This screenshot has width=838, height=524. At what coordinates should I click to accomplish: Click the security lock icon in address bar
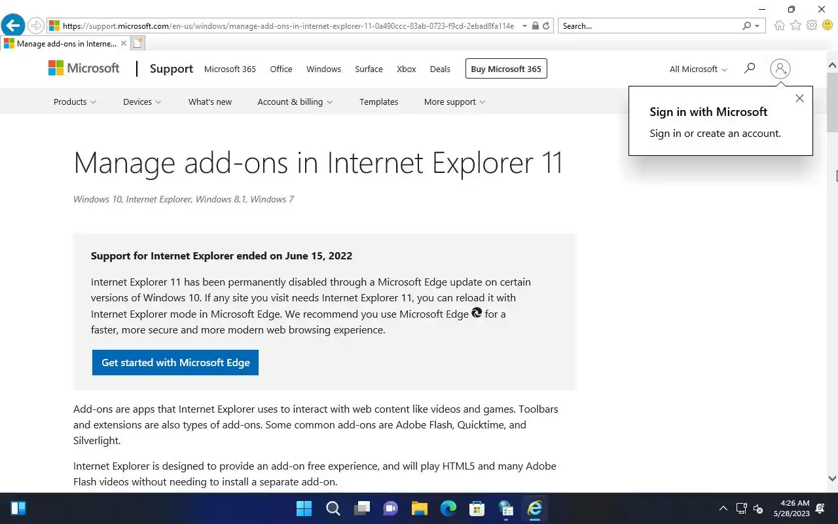[x=536, y=26]
